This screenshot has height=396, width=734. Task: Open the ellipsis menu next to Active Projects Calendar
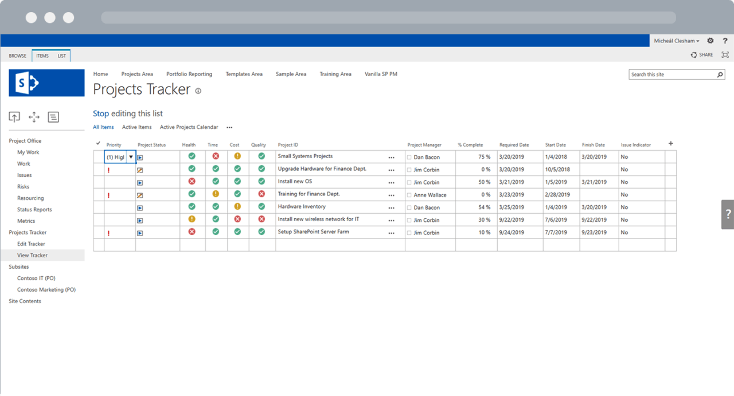pos(229,127)
